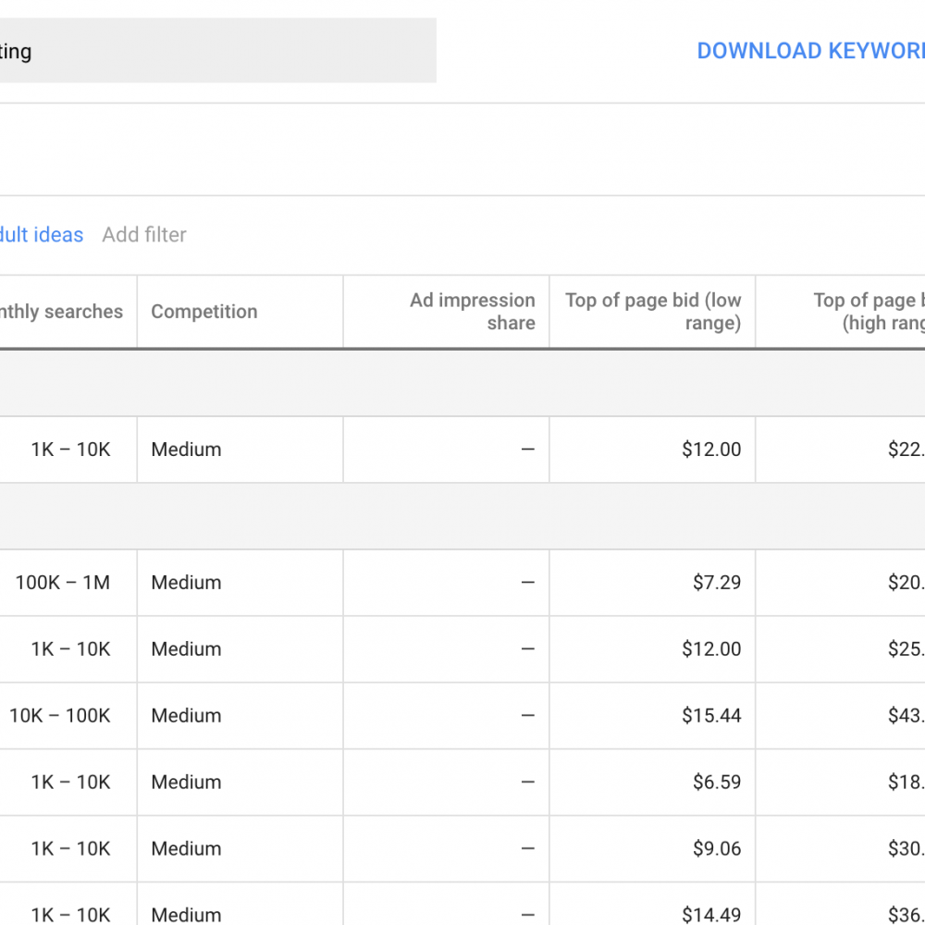The height and width of the screenshot is (925, 925).
Task: Sort by Top of page bid (high range)
Action: click(x=869, y=312)
